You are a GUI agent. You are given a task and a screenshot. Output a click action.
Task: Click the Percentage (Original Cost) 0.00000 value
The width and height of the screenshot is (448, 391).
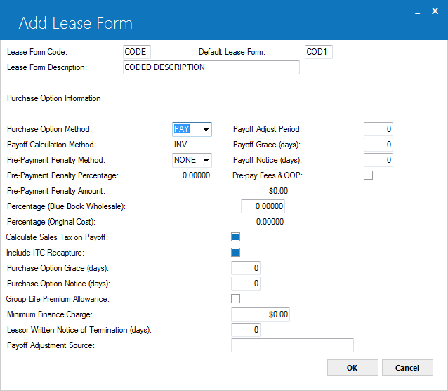point(270,222)
